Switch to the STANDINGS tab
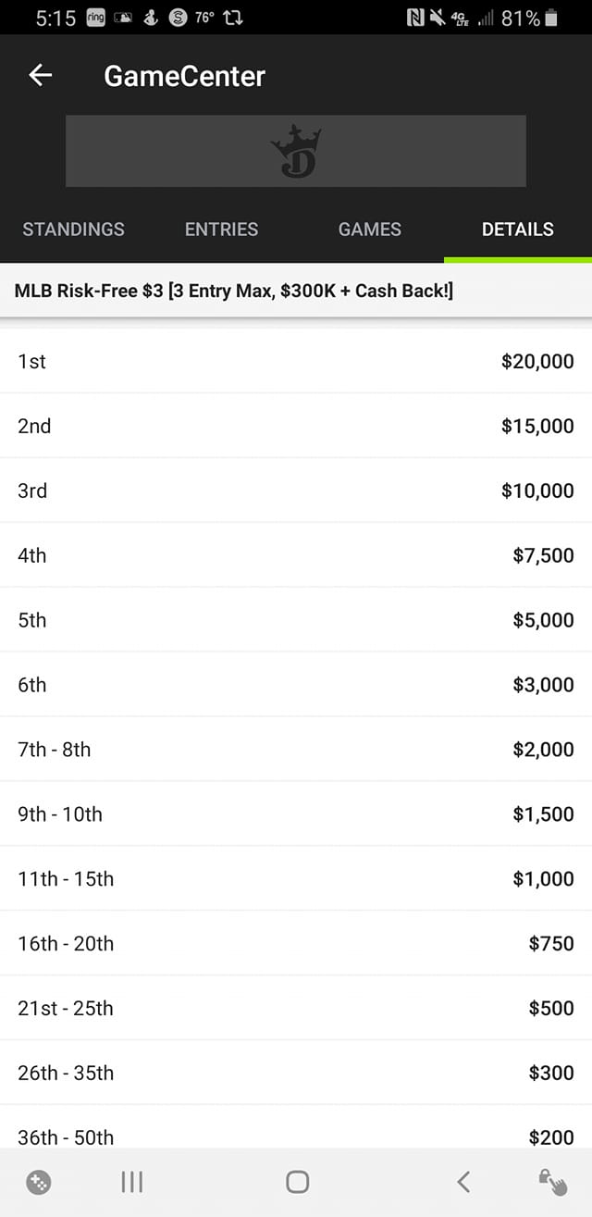 coord(74,230)
